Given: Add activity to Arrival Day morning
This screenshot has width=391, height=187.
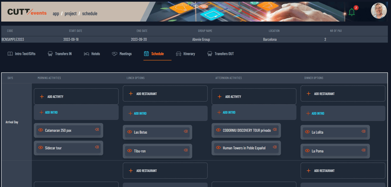Looking at the screenshot, I should 76,97.
